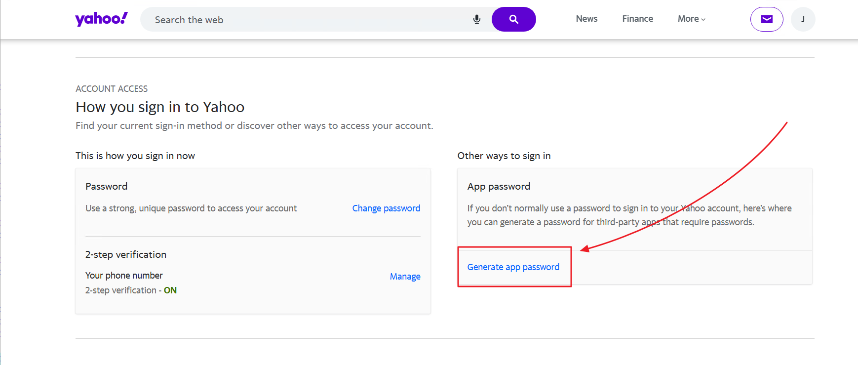
Task: Click 'Your phone number' text
Action: point(124,276)
